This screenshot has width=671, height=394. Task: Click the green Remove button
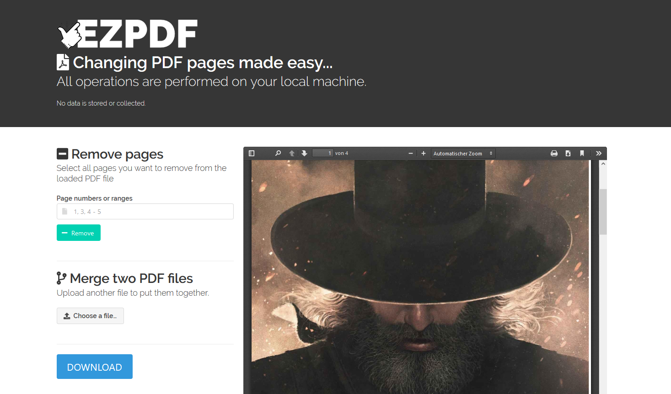pyautogui.click(x=79, y=233)
